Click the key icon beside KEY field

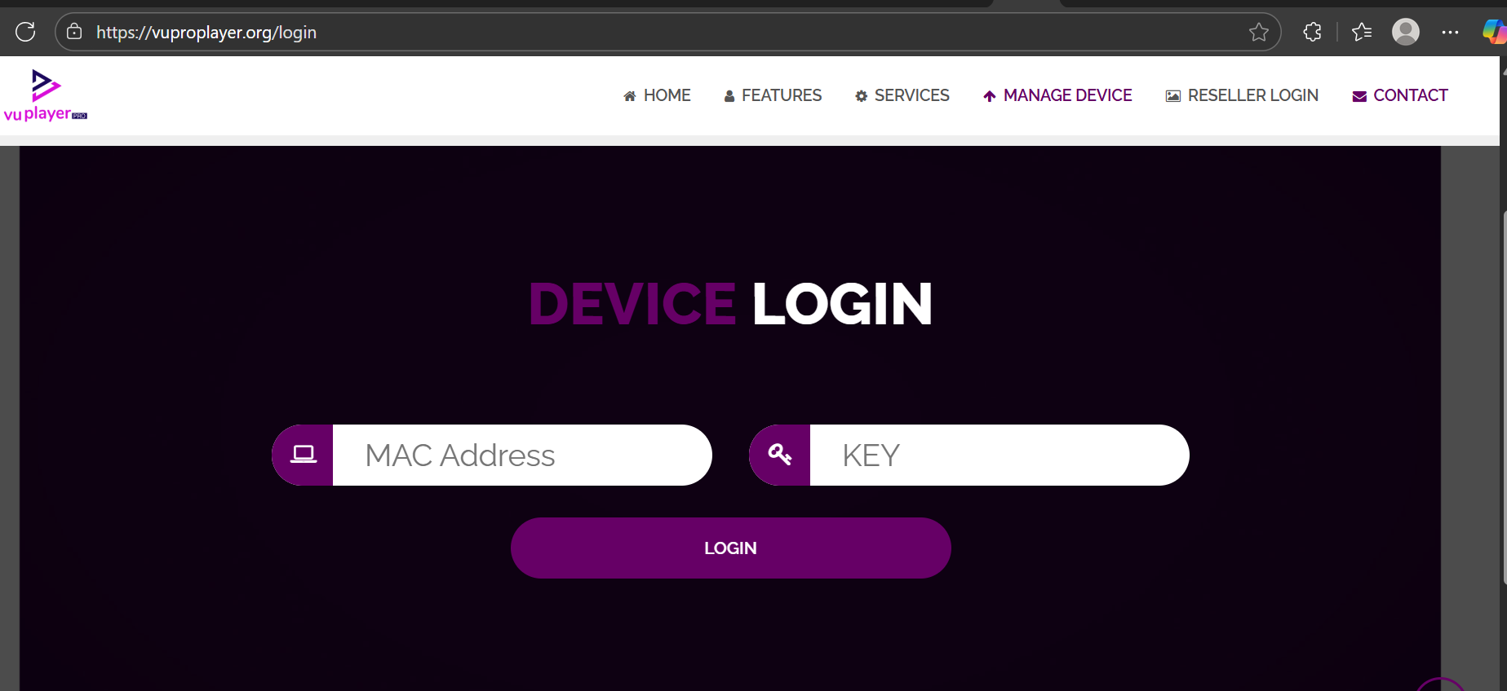[780, 455]
